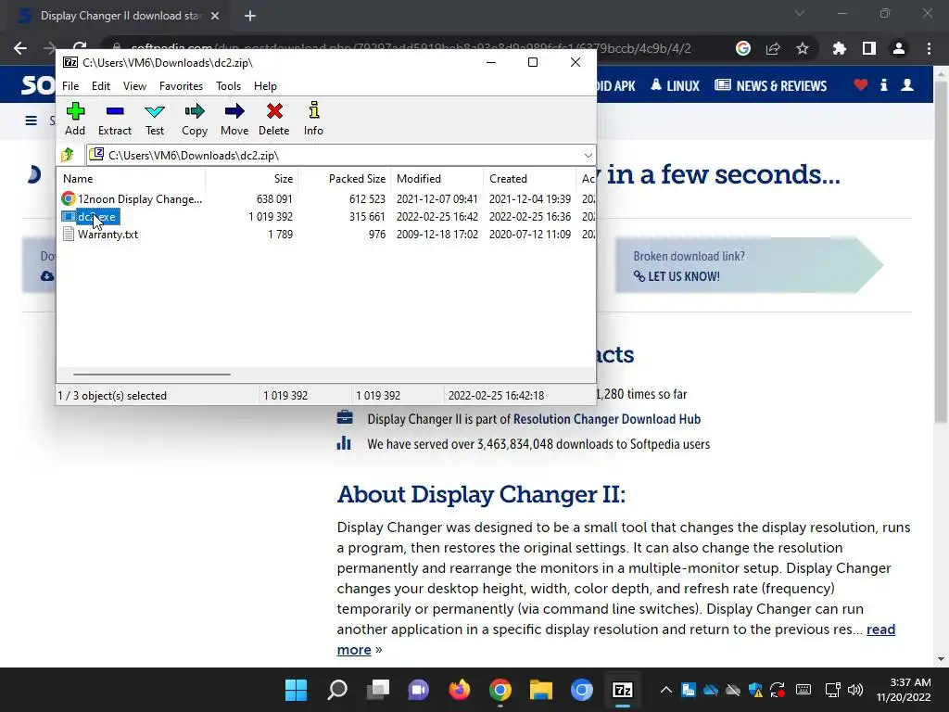Viewport: 949px width, 712px height.
Task: Open the clock and date panel
Action: tap(903, 690)
